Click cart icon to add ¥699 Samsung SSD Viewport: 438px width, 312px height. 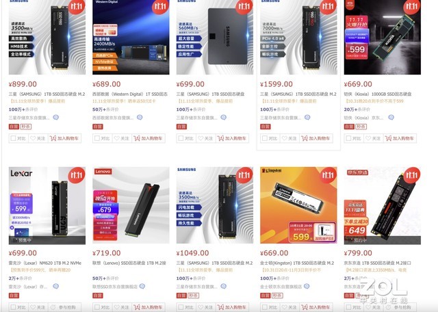220,138
